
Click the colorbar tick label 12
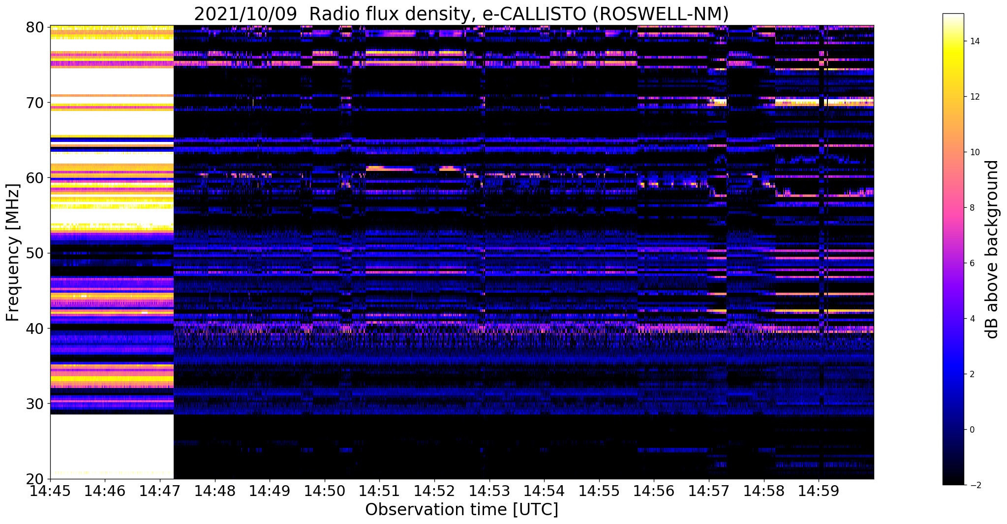point(974,97)
